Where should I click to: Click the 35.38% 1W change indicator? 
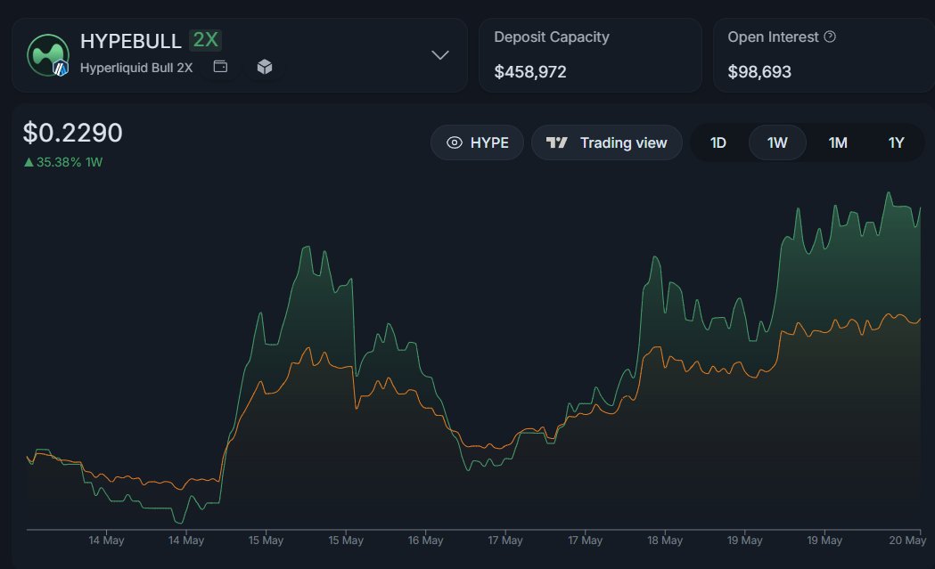tap(63, 162)
